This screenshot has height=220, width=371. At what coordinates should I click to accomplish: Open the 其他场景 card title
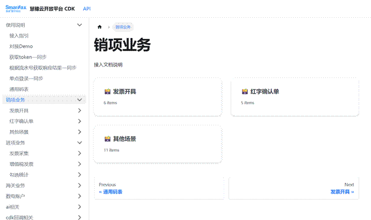[x=124, y=139]
